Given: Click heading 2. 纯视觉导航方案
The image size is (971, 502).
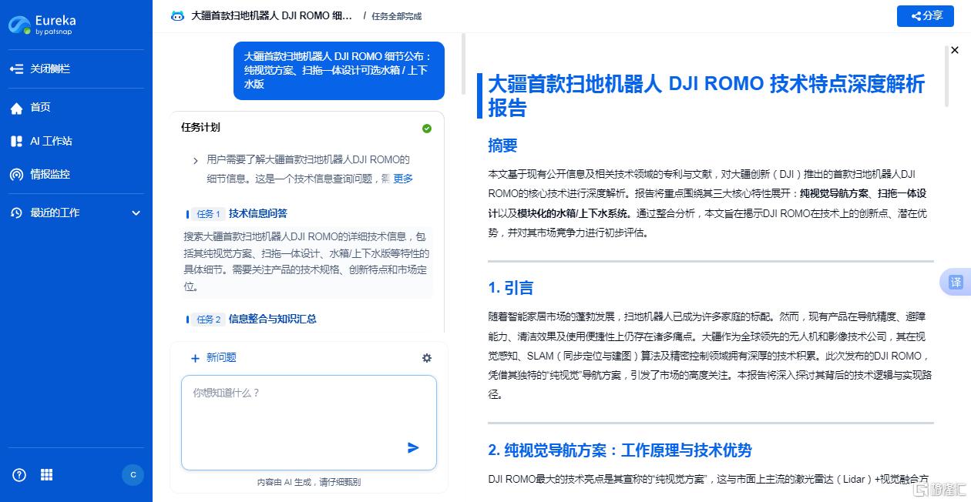Looking at the screenshot, I should 620,450.
